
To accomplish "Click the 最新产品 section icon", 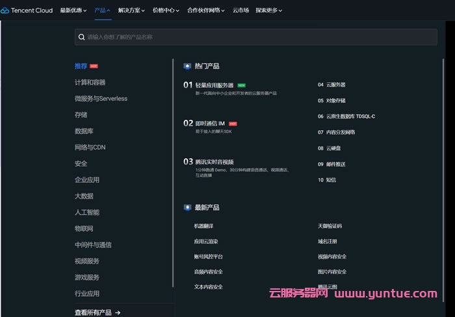I will coord(187,208).
